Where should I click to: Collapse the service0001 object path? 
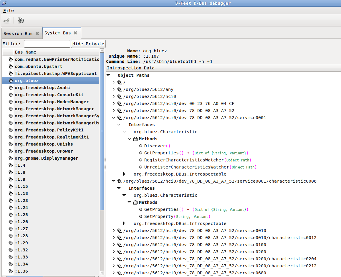click(x=114, y=117)
